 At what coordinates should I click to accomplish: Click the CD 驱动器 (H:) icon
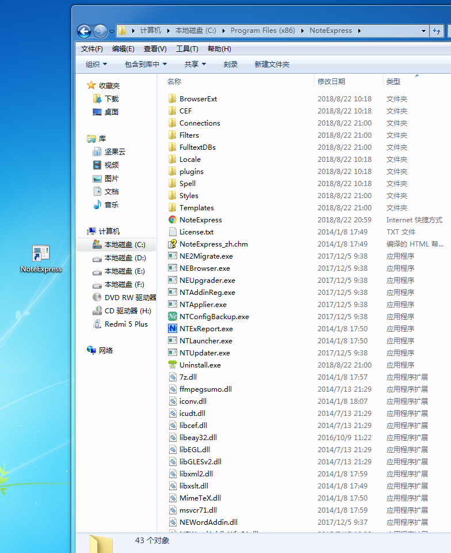click(97, 310)
